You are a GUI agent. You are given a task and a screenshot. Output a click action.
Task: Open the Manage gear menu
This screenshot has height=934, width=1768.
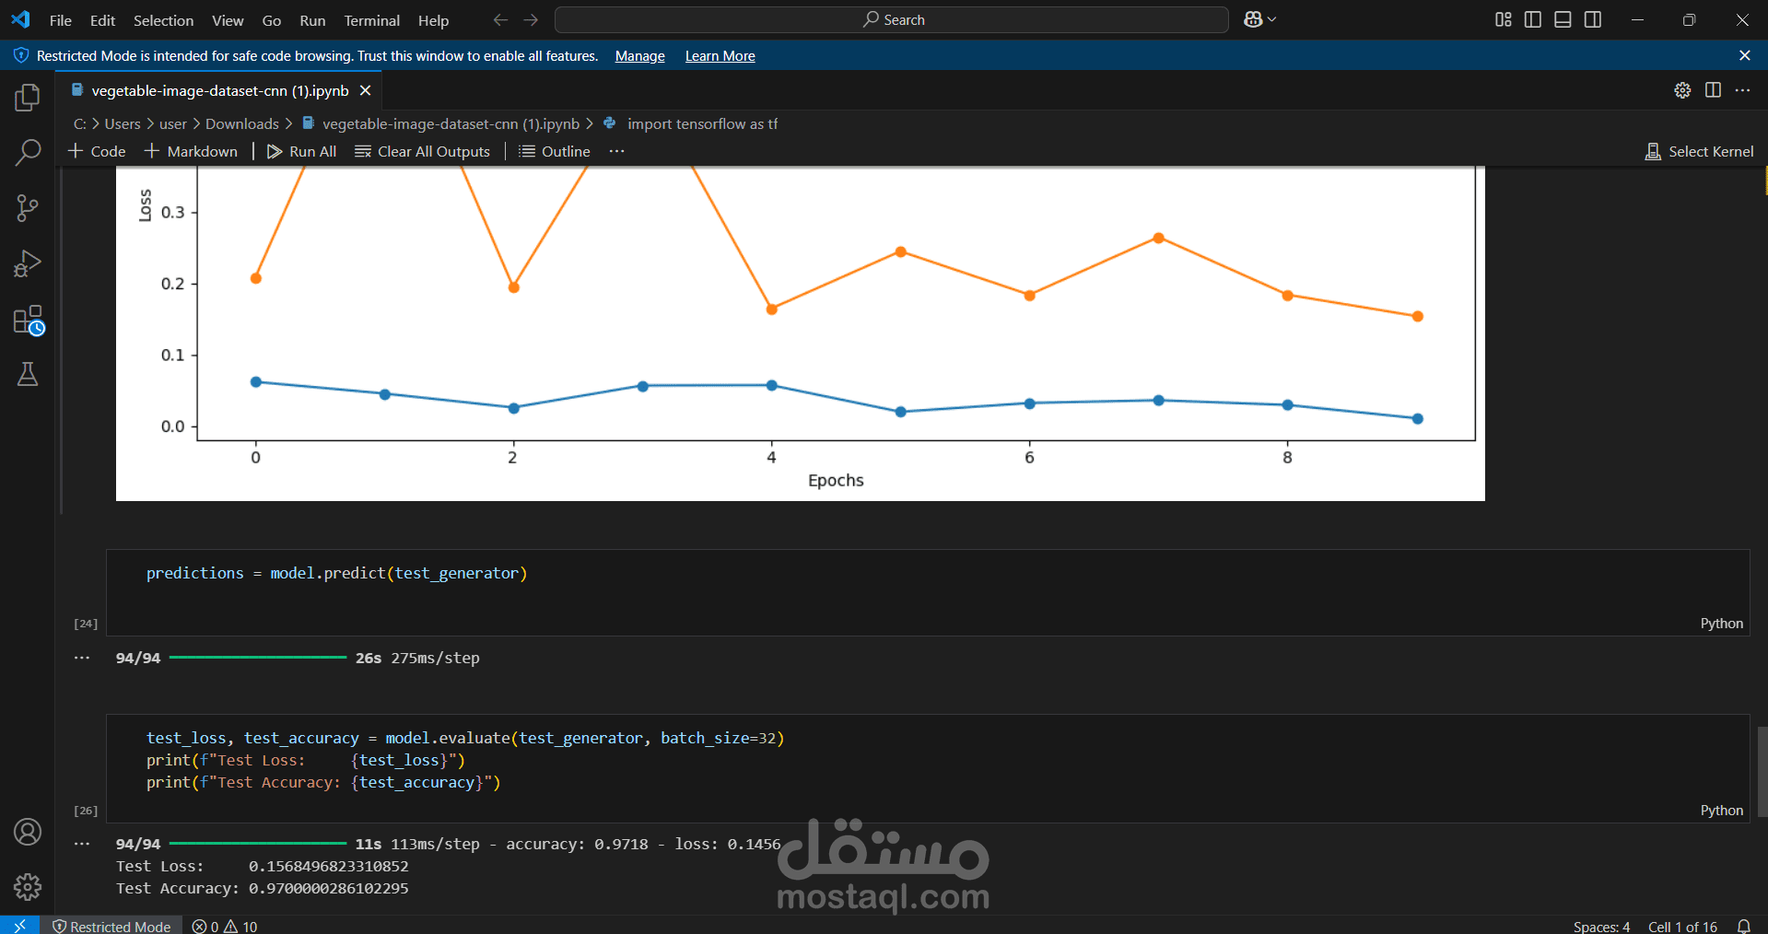click(x=28, y=887)
